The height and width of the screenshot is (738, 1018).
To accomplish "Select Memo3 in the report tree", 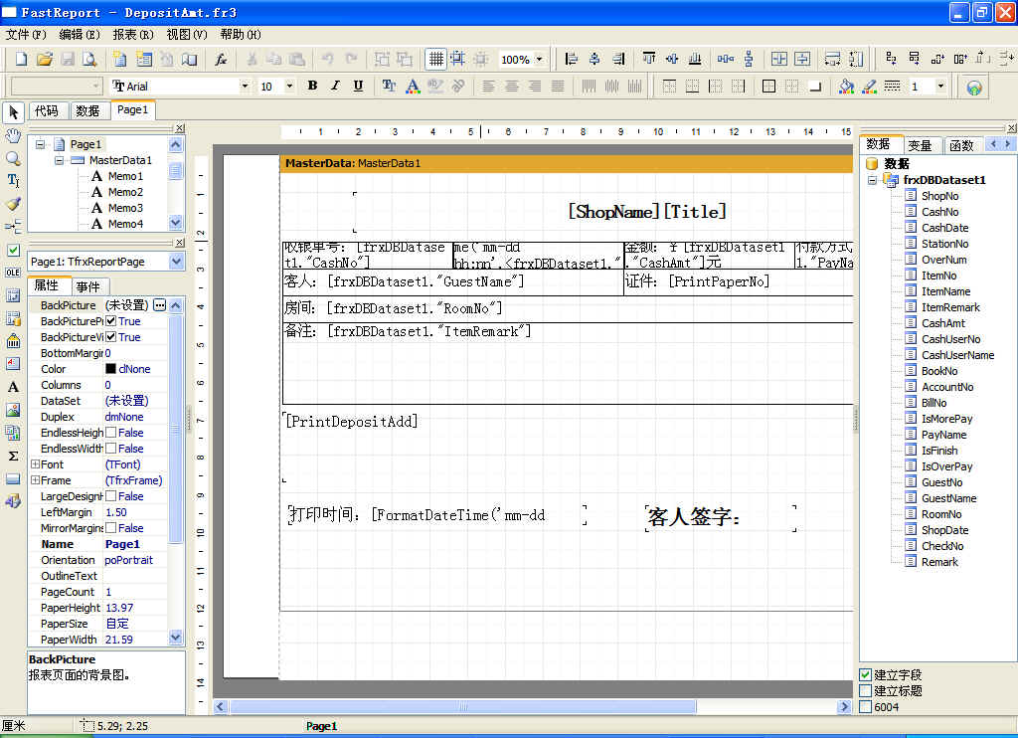I will [x=125, y=208].
